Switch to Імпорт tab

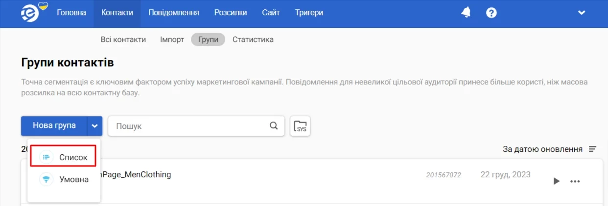click(x=172, y=40)
